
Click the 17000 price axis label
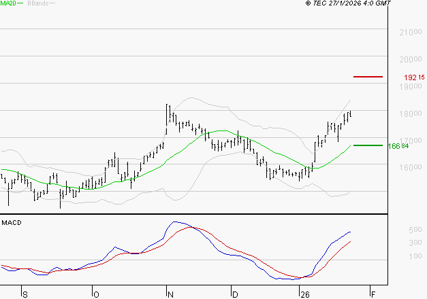(411, 141)
